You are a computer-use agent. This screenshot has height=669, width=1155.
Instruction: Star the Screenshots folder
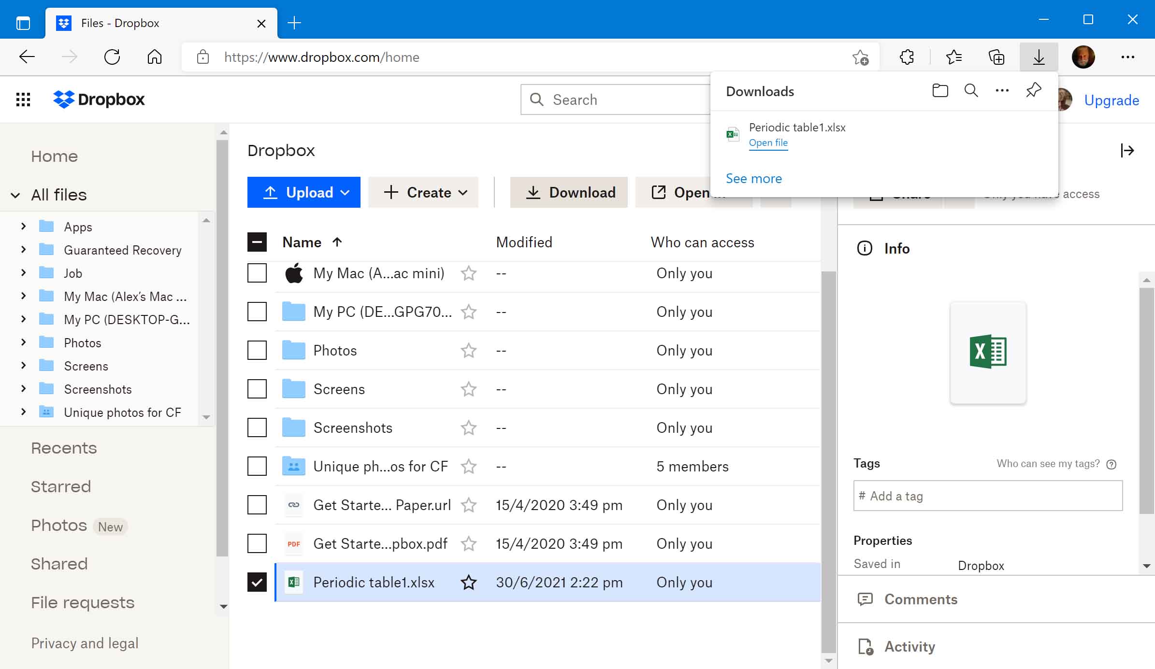[469, 428]
